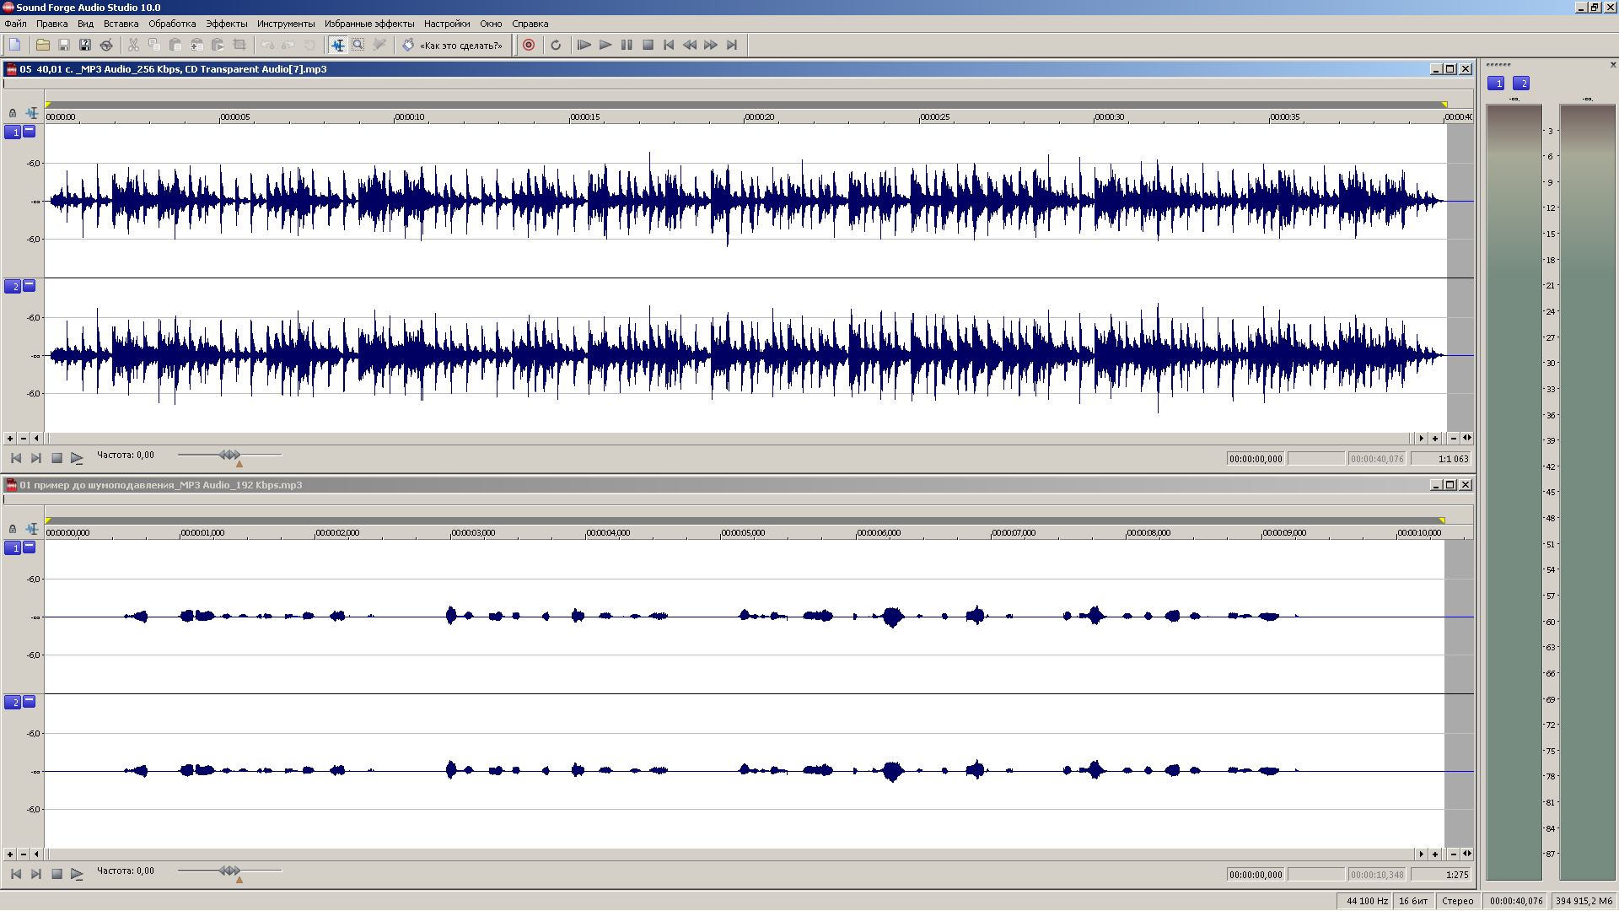This screenshot has width=1619, height=911.
Task: Open the Правка menu
Action: coord(52,24)
